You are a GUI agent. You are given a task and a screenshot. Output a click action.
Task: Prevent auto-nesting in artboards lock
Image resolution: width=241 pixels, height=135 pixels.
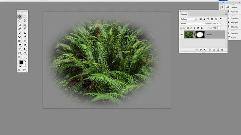[198, 28]
